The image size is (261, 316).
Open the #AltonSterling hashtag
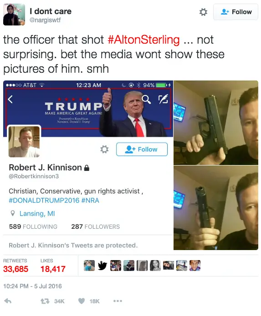coord(143,40)
